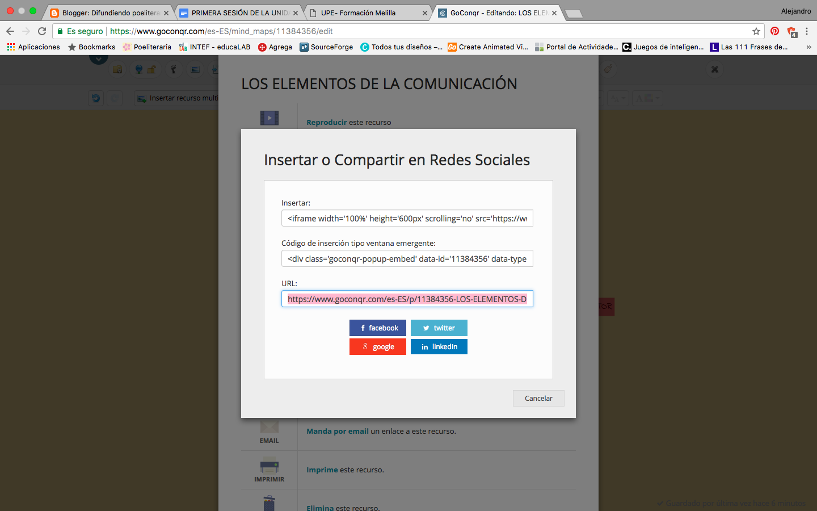Open Create Animated Vi... bookmark

488,47
